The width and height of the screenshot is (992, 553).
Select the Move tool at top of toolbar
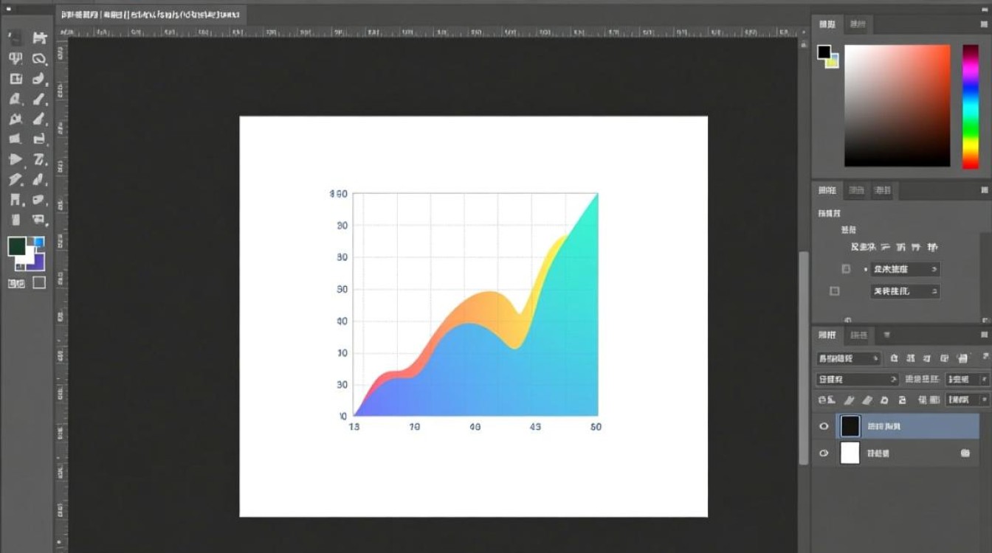tap(15, 38)
